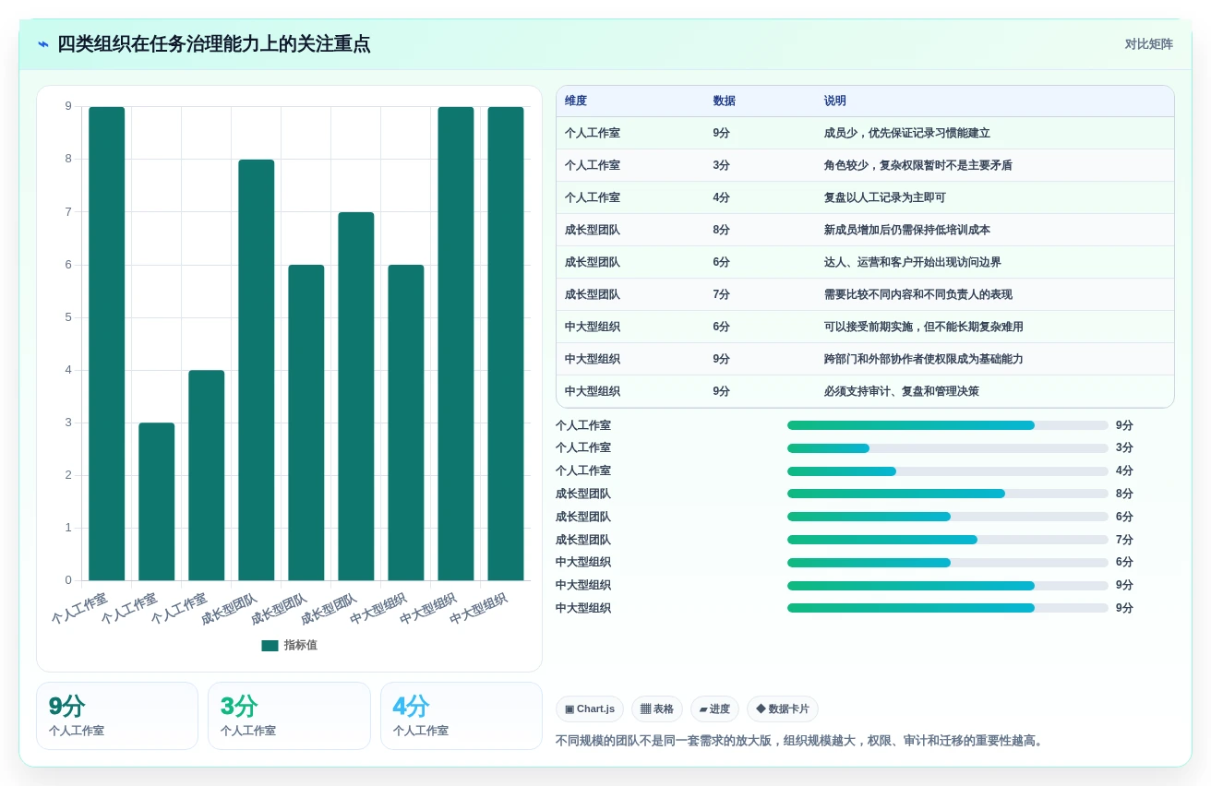Click the 数据 column header
The height and width of the screenshot is (786, 1211).
[x=724, y=101]
